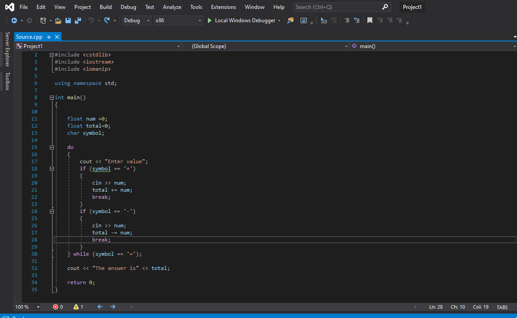The height and width of the screenshot is (318, 517).
Task: Click the Open File folder icon
Action: click(x=58, y=20)
